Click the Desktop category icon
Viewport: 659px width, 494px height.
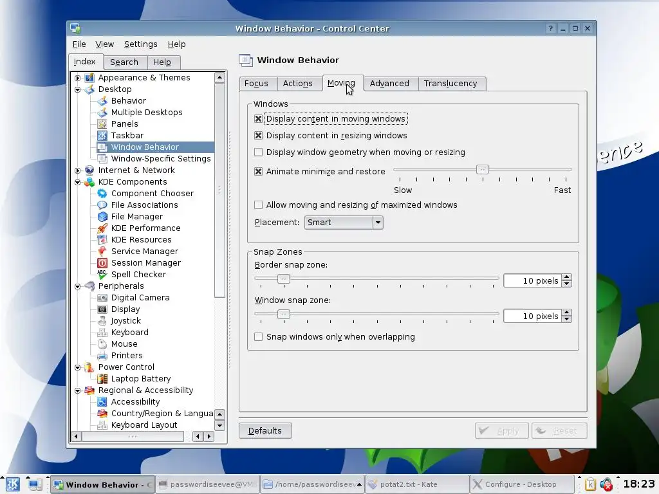tap(89, 89)
